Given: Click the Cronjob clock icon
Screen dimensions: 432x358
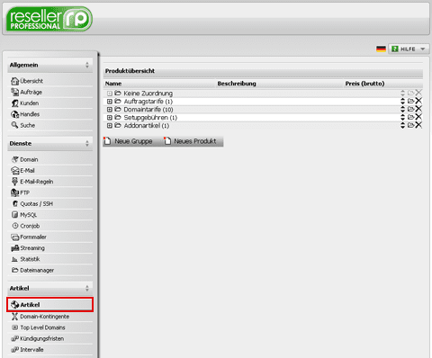Looking at the screenshot, I should pyautogui.click(x=15, y=226).
